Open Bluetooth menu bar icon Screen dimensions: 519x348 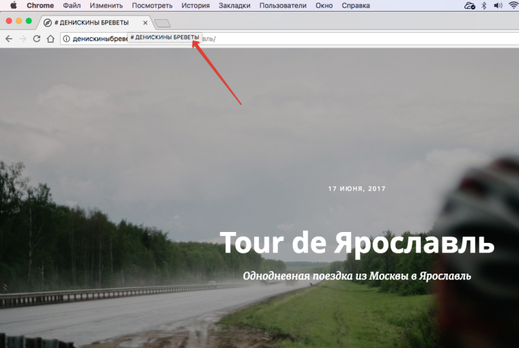click(483, 5)
